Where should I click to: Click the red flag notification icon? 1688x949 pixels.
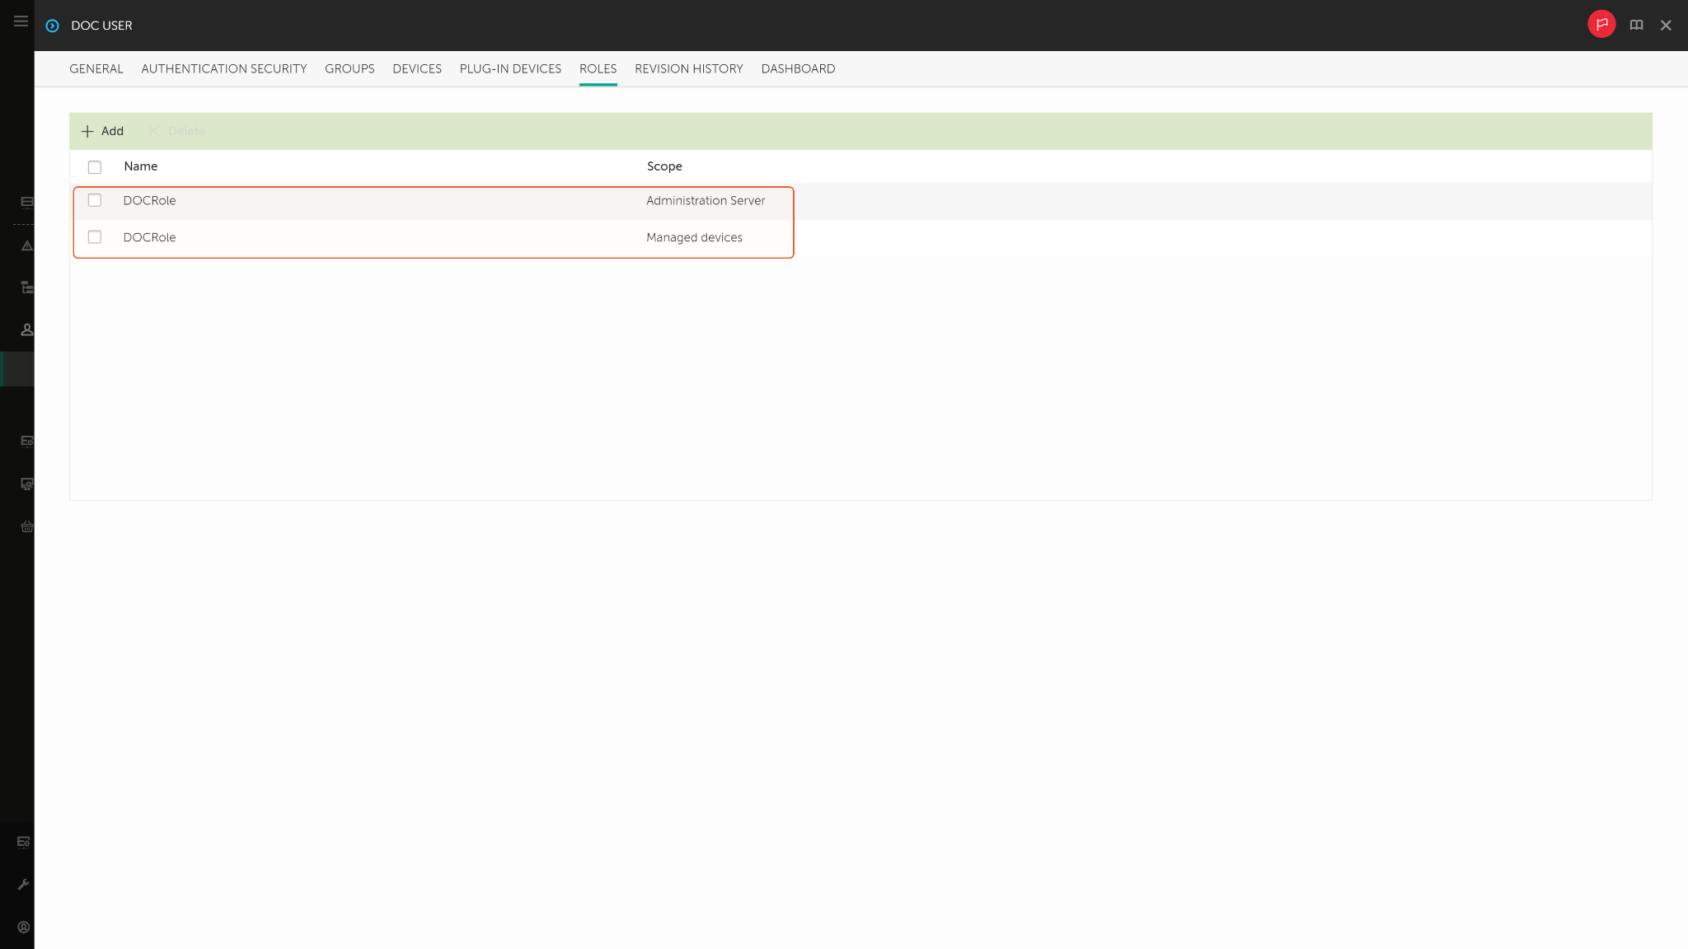click(1601, 25)
